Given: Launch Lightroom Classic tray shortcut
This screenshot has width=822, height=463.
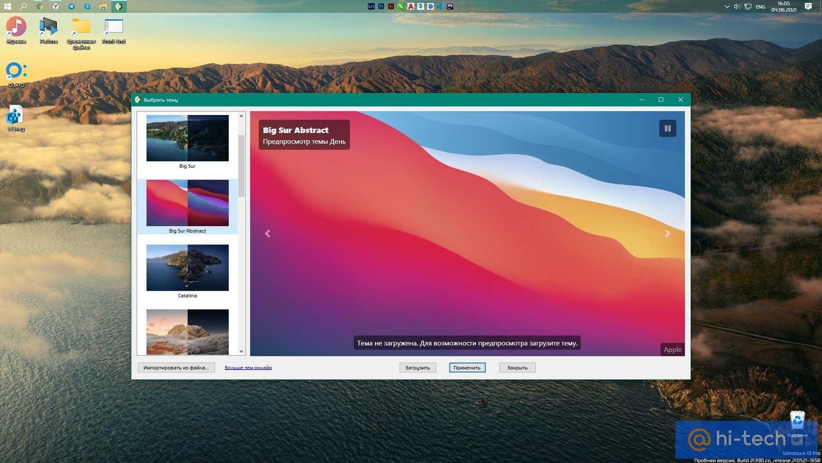Looking at the screenshot, I should (x=371, y=6).
